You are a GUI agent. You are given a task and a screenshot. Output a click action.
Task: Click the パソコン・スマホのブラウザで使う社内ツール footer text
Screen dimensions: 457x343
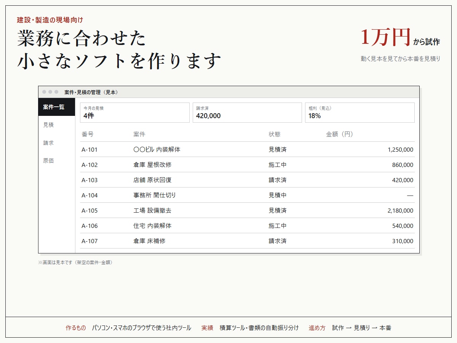[x=142, y=328]
